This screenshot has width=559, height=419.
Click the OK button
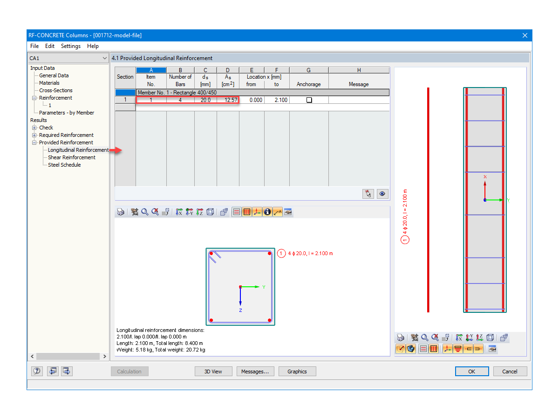pos(472,371)
